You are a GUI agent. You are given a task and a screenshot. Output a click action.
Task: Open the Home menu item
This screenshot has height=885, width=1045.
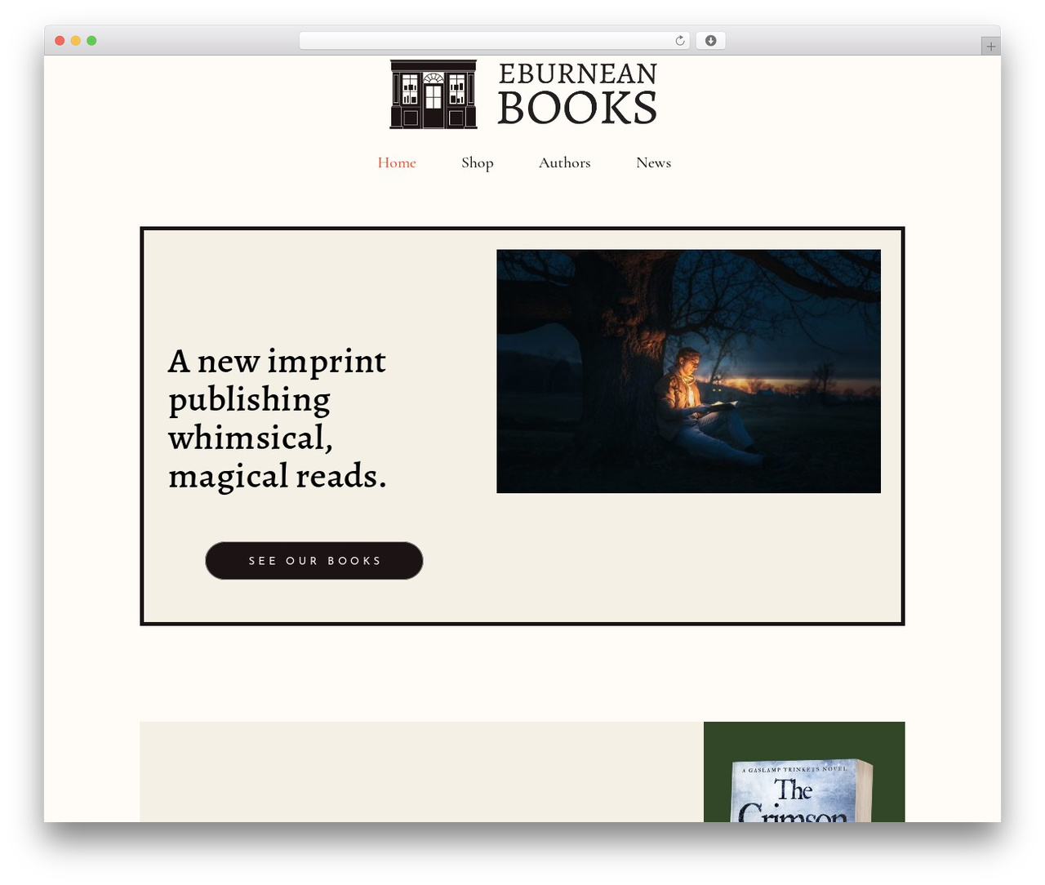point(397,162)
